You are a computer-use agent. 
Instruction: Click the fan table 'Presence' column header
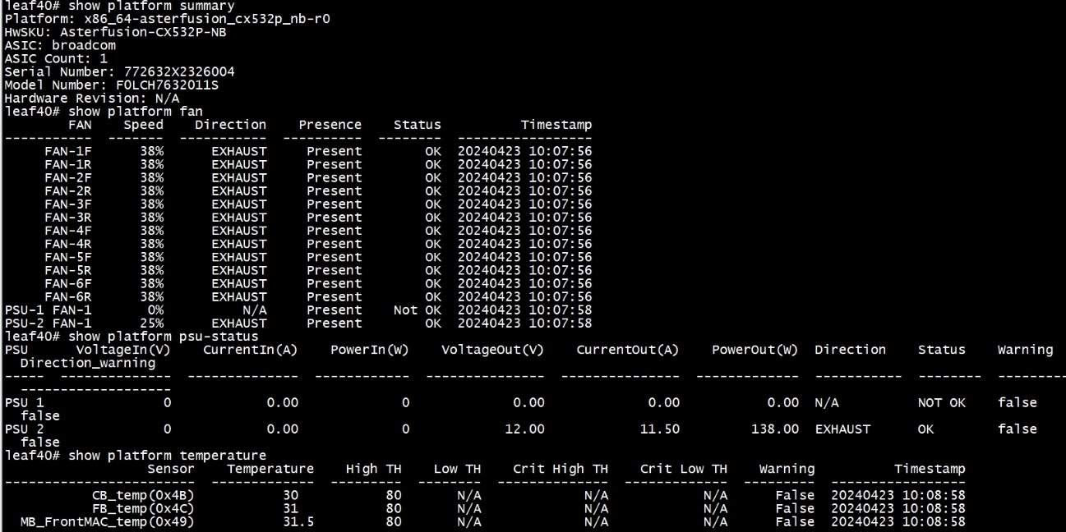tap(330, 125)
